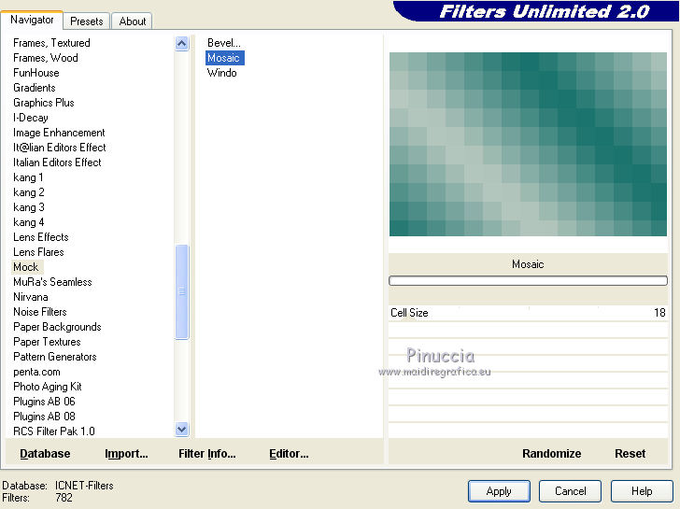Select Graphics Plus category
This screenshot has width=680, height=509.
pos(43,103)
